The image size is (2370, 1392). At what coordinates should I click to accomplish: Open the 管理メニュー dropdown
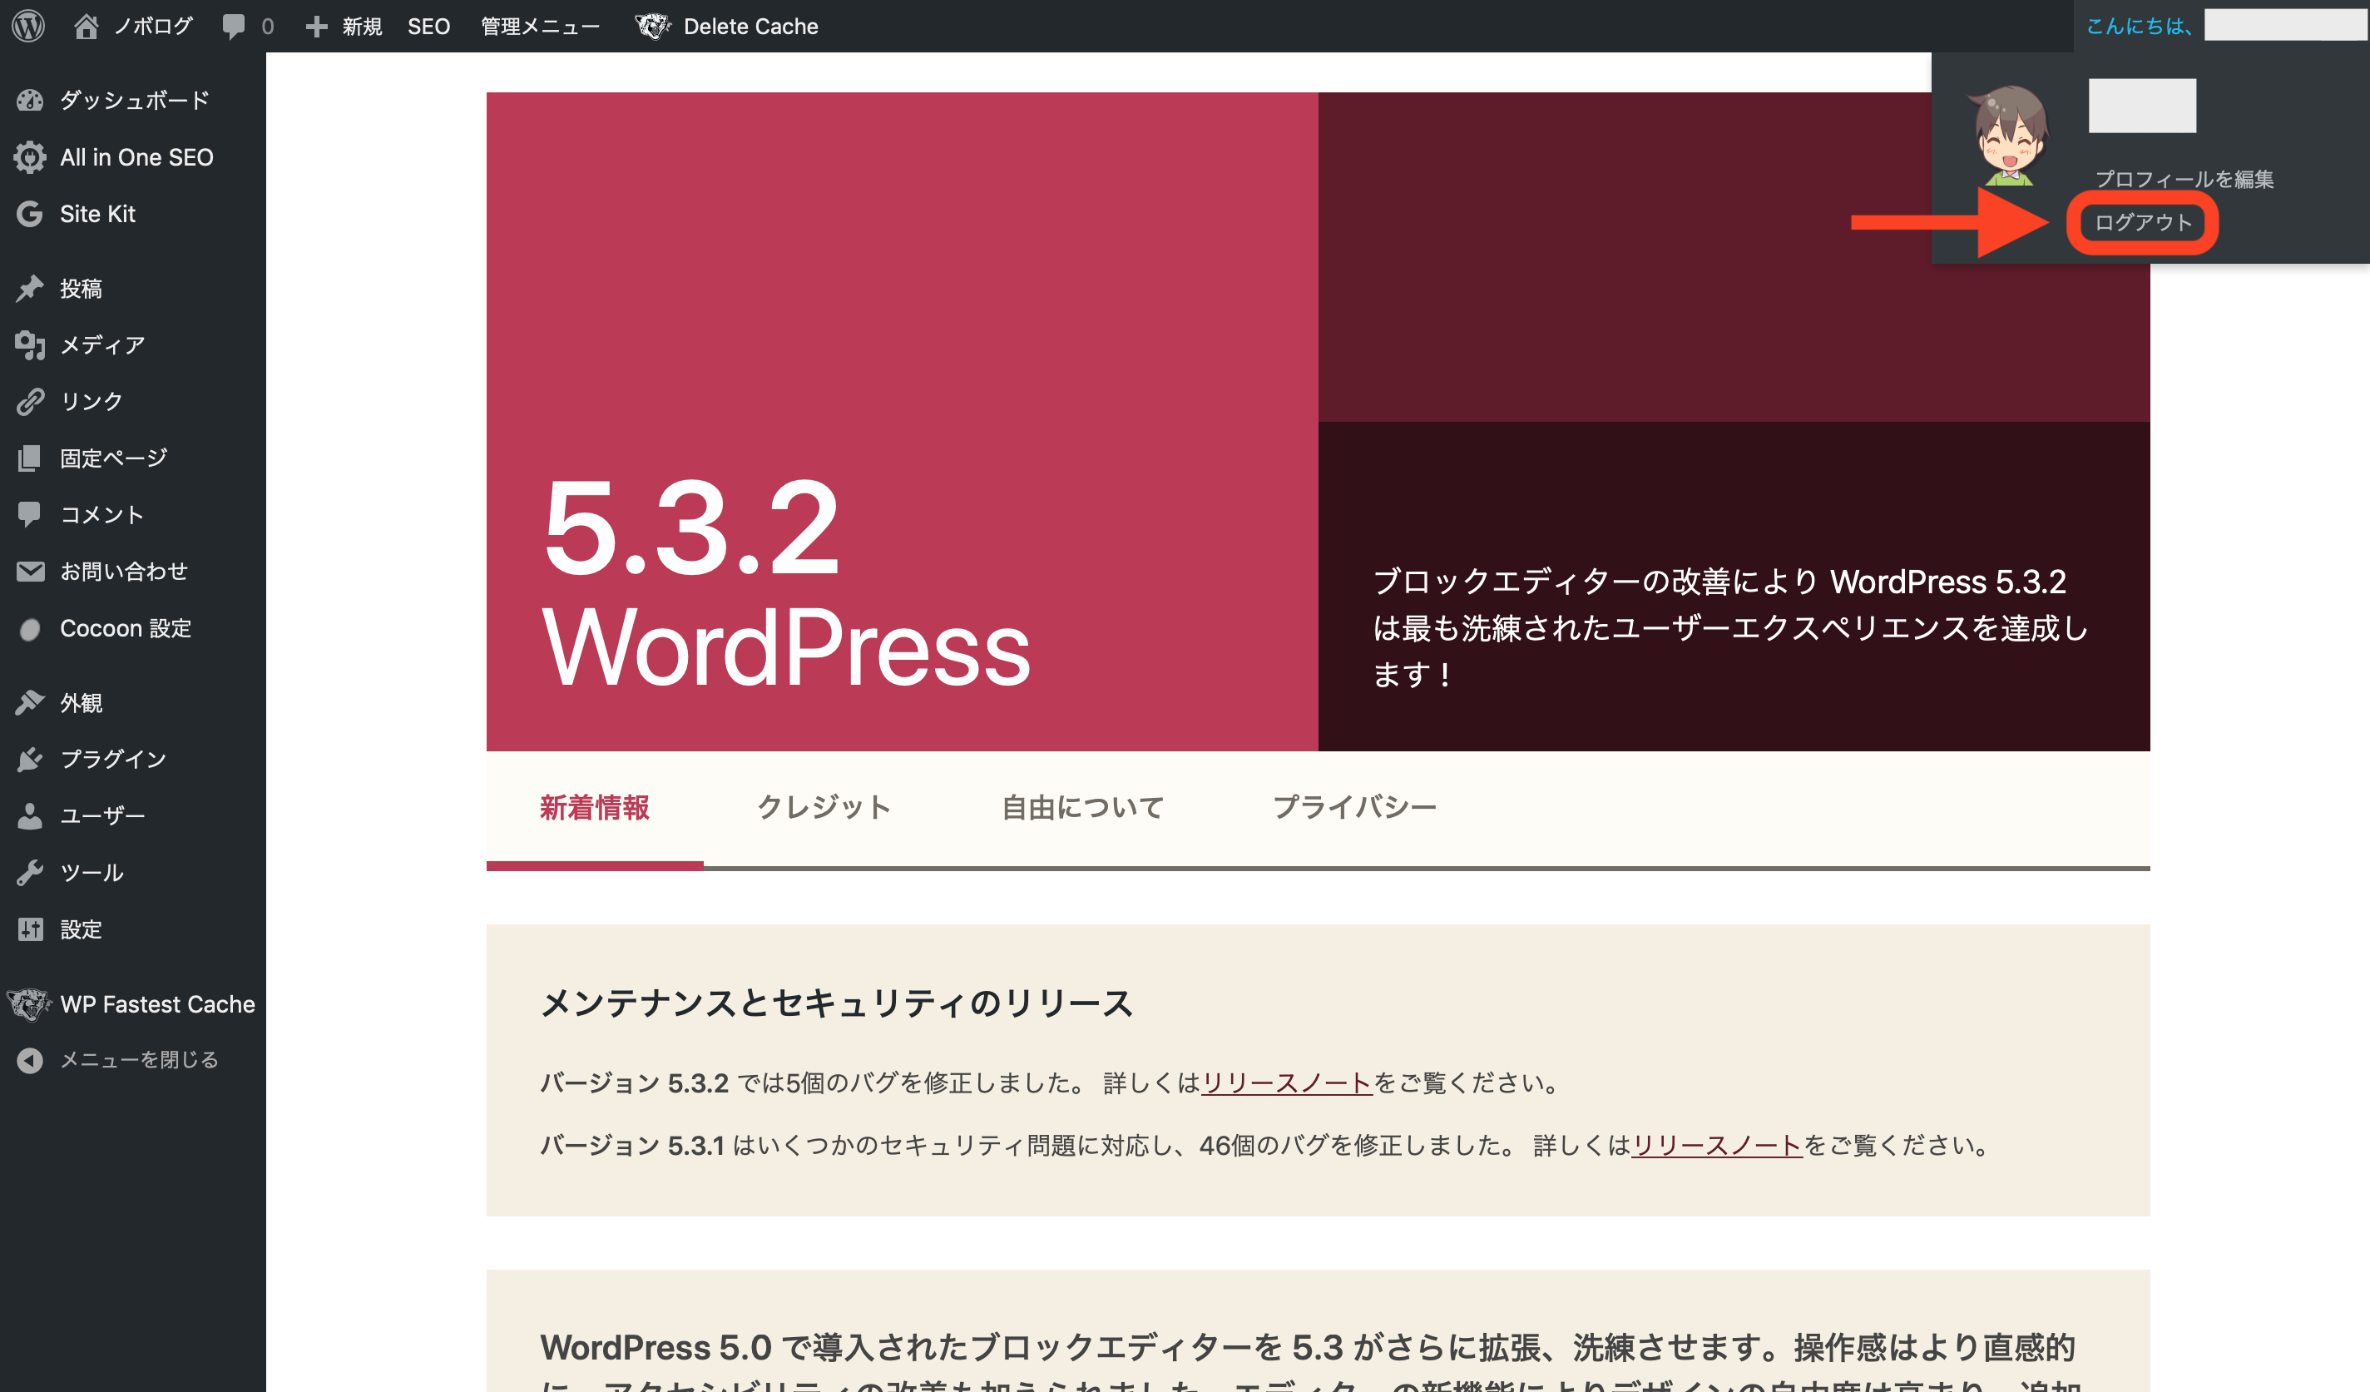point(540,27)
